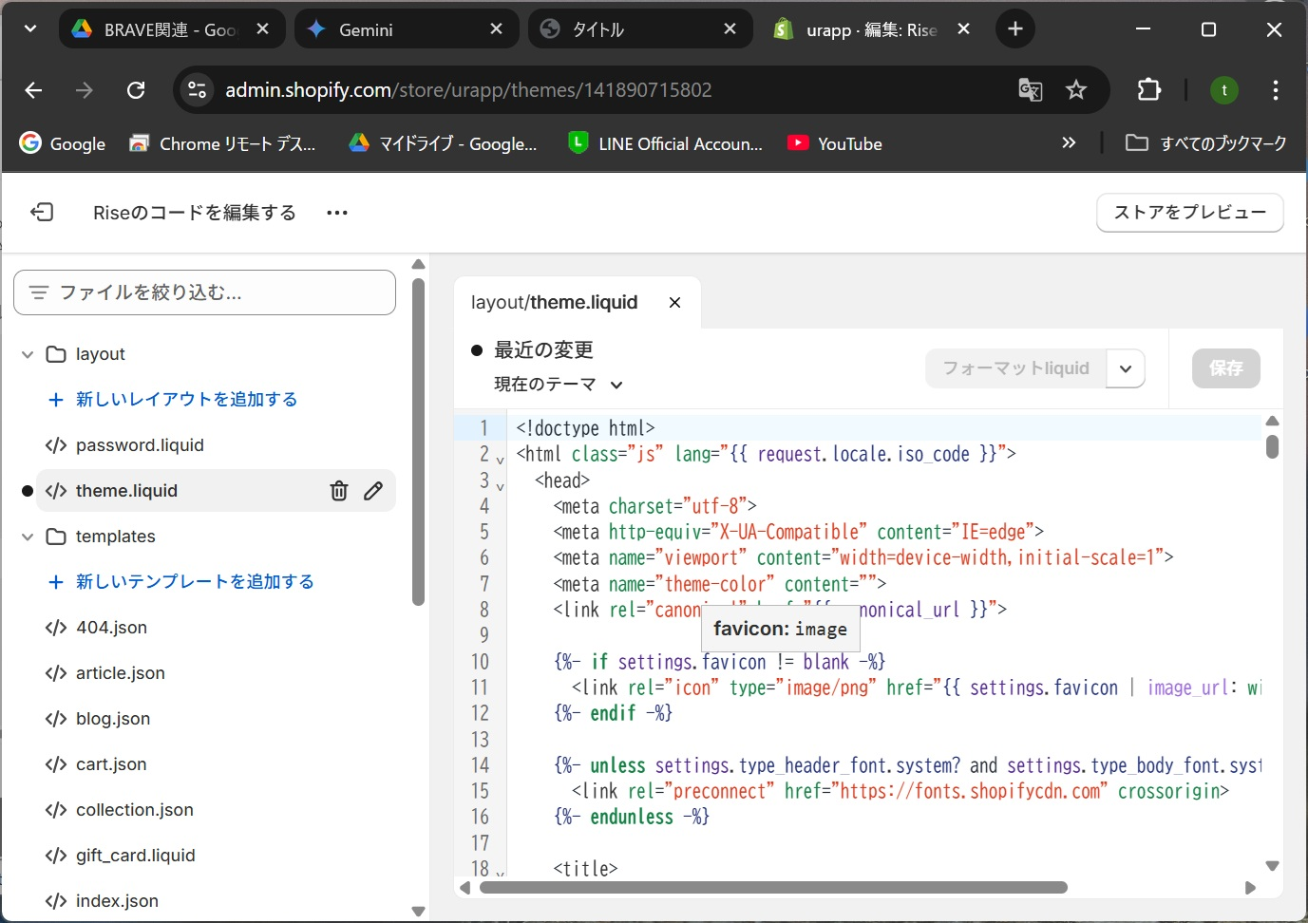The image size is (1308, 923).
Task: Close the BRAVE関連 Google Drive tab
Action: pos(263,29)
